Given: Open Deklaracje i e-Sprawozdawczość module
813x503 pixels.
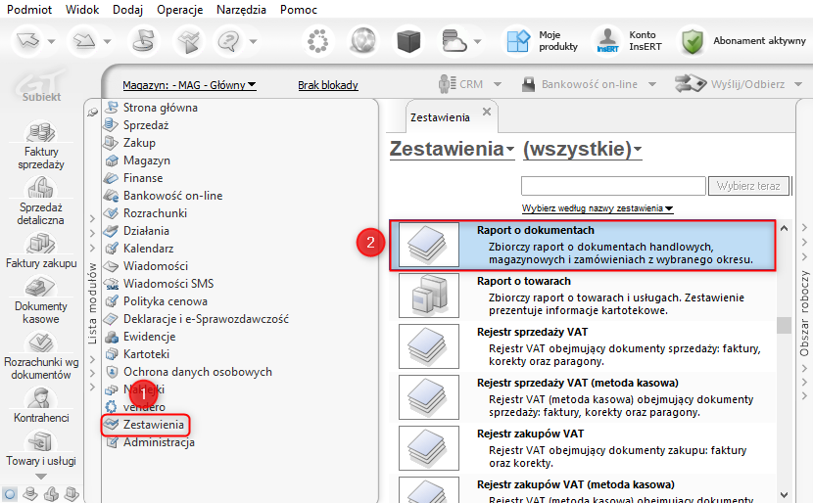Looking at the screenshot, I should pyautogui.click(x=206, y=319).
